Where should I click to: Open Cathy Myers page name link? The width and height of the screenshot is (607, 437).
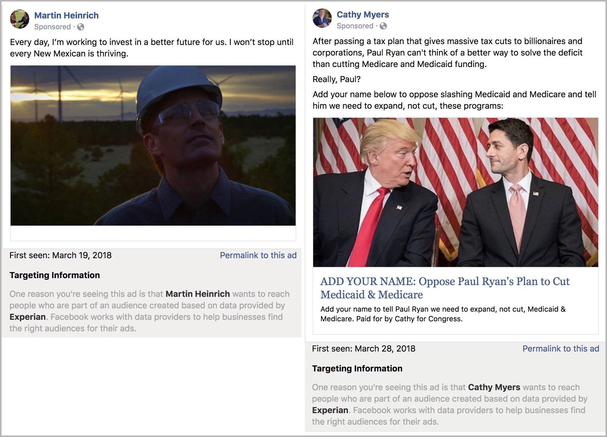tap(363, 14)
